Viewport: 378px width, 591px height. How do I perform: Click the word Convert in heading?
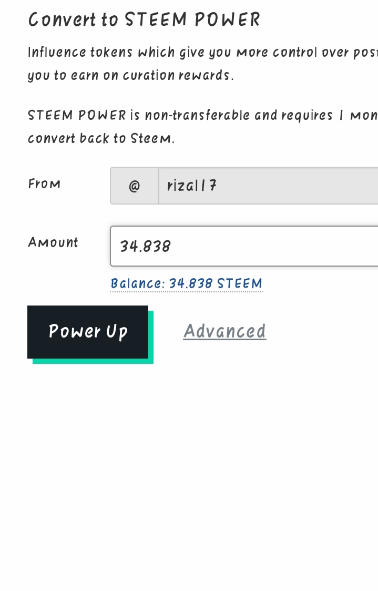pyautogui.click(x=62, y=19)
